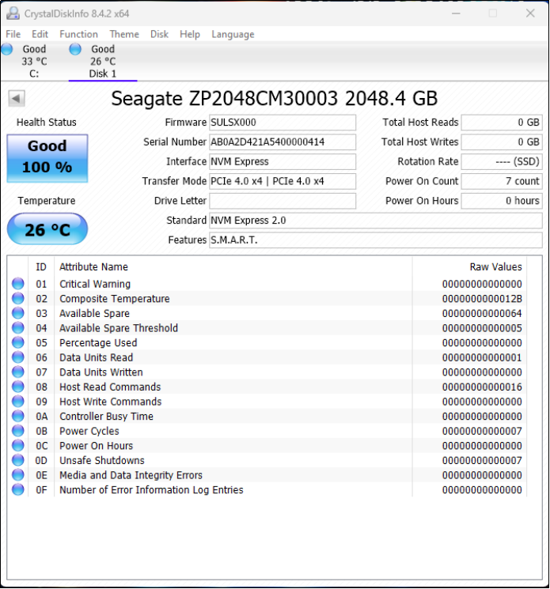Viewport: 550px width, 589px height.
Task: Click the previous disk arrow button
Action: (17, 98)
